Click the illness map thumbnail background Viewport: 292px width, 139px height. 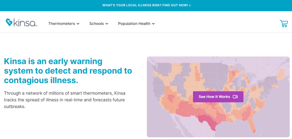pos(218,97)
